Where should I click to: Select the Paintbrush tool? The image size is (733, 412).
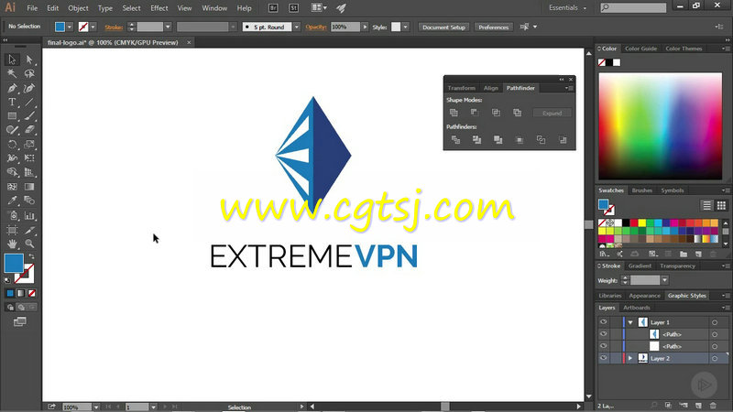(x=29, y=116)
